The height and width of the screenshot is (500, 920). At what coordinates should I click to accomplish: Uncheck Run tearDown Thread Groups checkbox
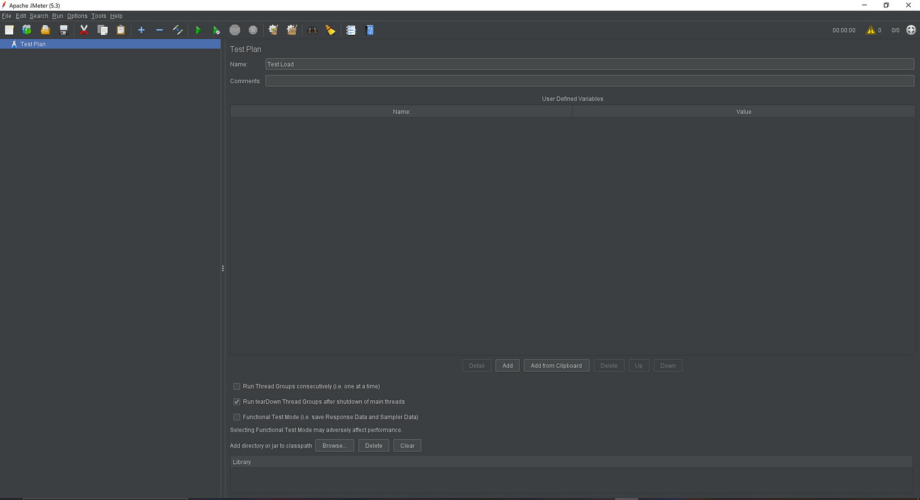237,401
